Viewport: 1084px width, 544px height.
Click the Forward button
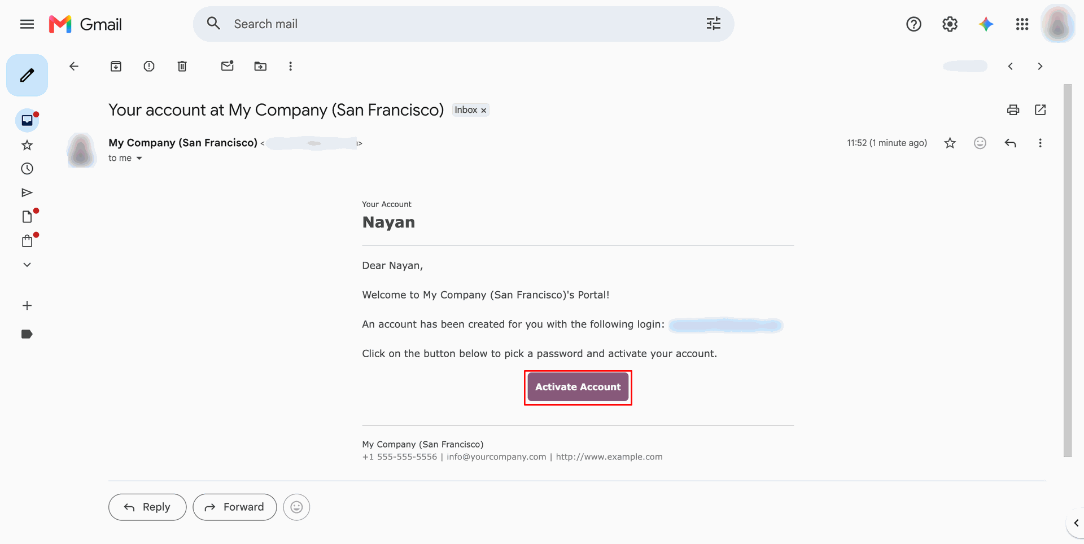pyautogui.click(x=235, y=507)
